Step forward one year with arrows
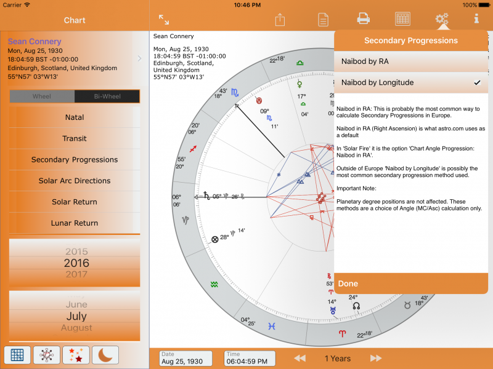Viewport: 493px width, 369px height. click(x=375, y=359)
